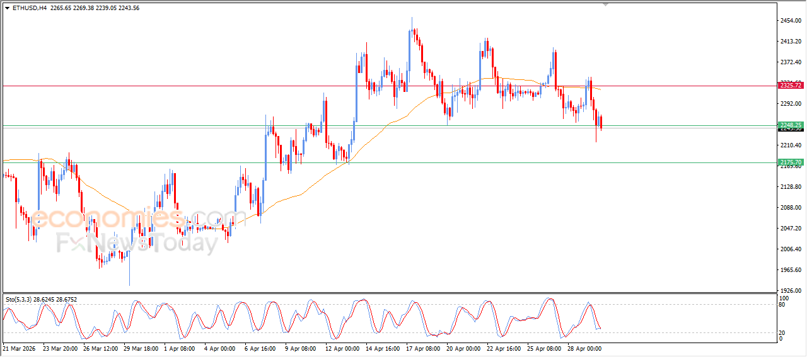807x357 pixels.
Task: Click the 12 Apr 00:00 time label
Action: pyautogui.click(x=342, y=348)
